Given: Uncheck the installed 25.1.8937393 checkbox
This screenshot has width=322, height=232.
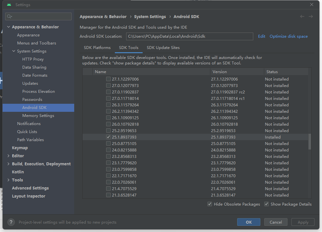Looking at the screenshot, I should point(108,137).
